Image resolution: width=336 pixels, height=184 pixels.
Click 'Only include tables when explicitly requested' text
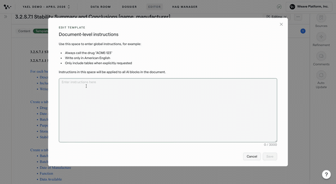(x=98, y=63)
